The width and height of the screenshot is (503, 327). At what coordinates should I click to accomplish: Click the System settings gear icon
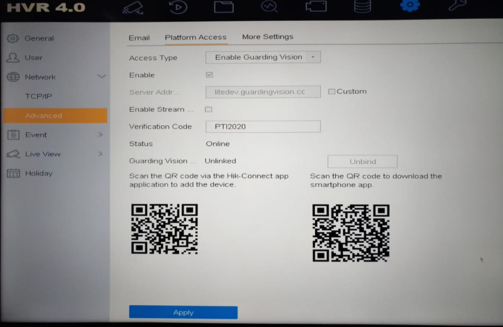pos(410,6)
